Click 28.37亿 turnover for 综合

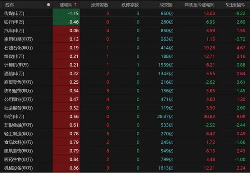tap(165, 117)
